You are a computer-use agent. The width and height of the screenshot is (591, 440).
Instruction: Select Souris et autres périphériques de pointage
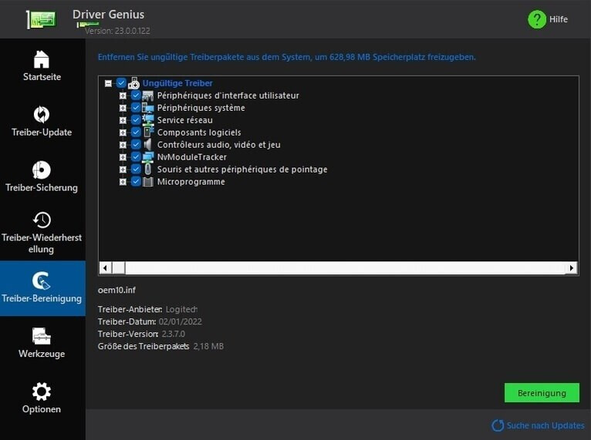point(241,170)
